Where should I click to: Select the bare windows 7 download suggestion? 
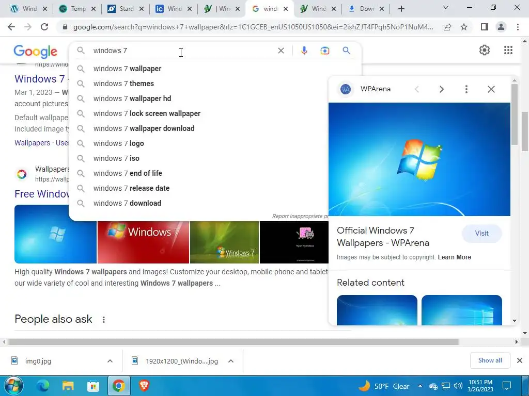point(199,203)
